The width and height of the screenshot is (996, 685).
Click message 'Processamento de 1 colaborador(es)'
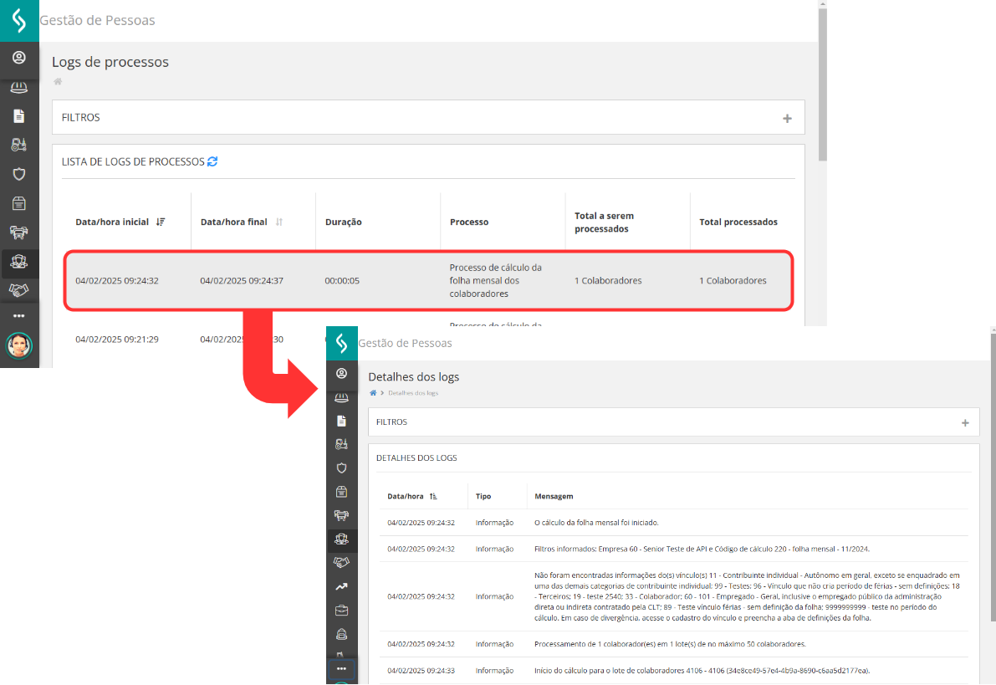pos(670,644)
